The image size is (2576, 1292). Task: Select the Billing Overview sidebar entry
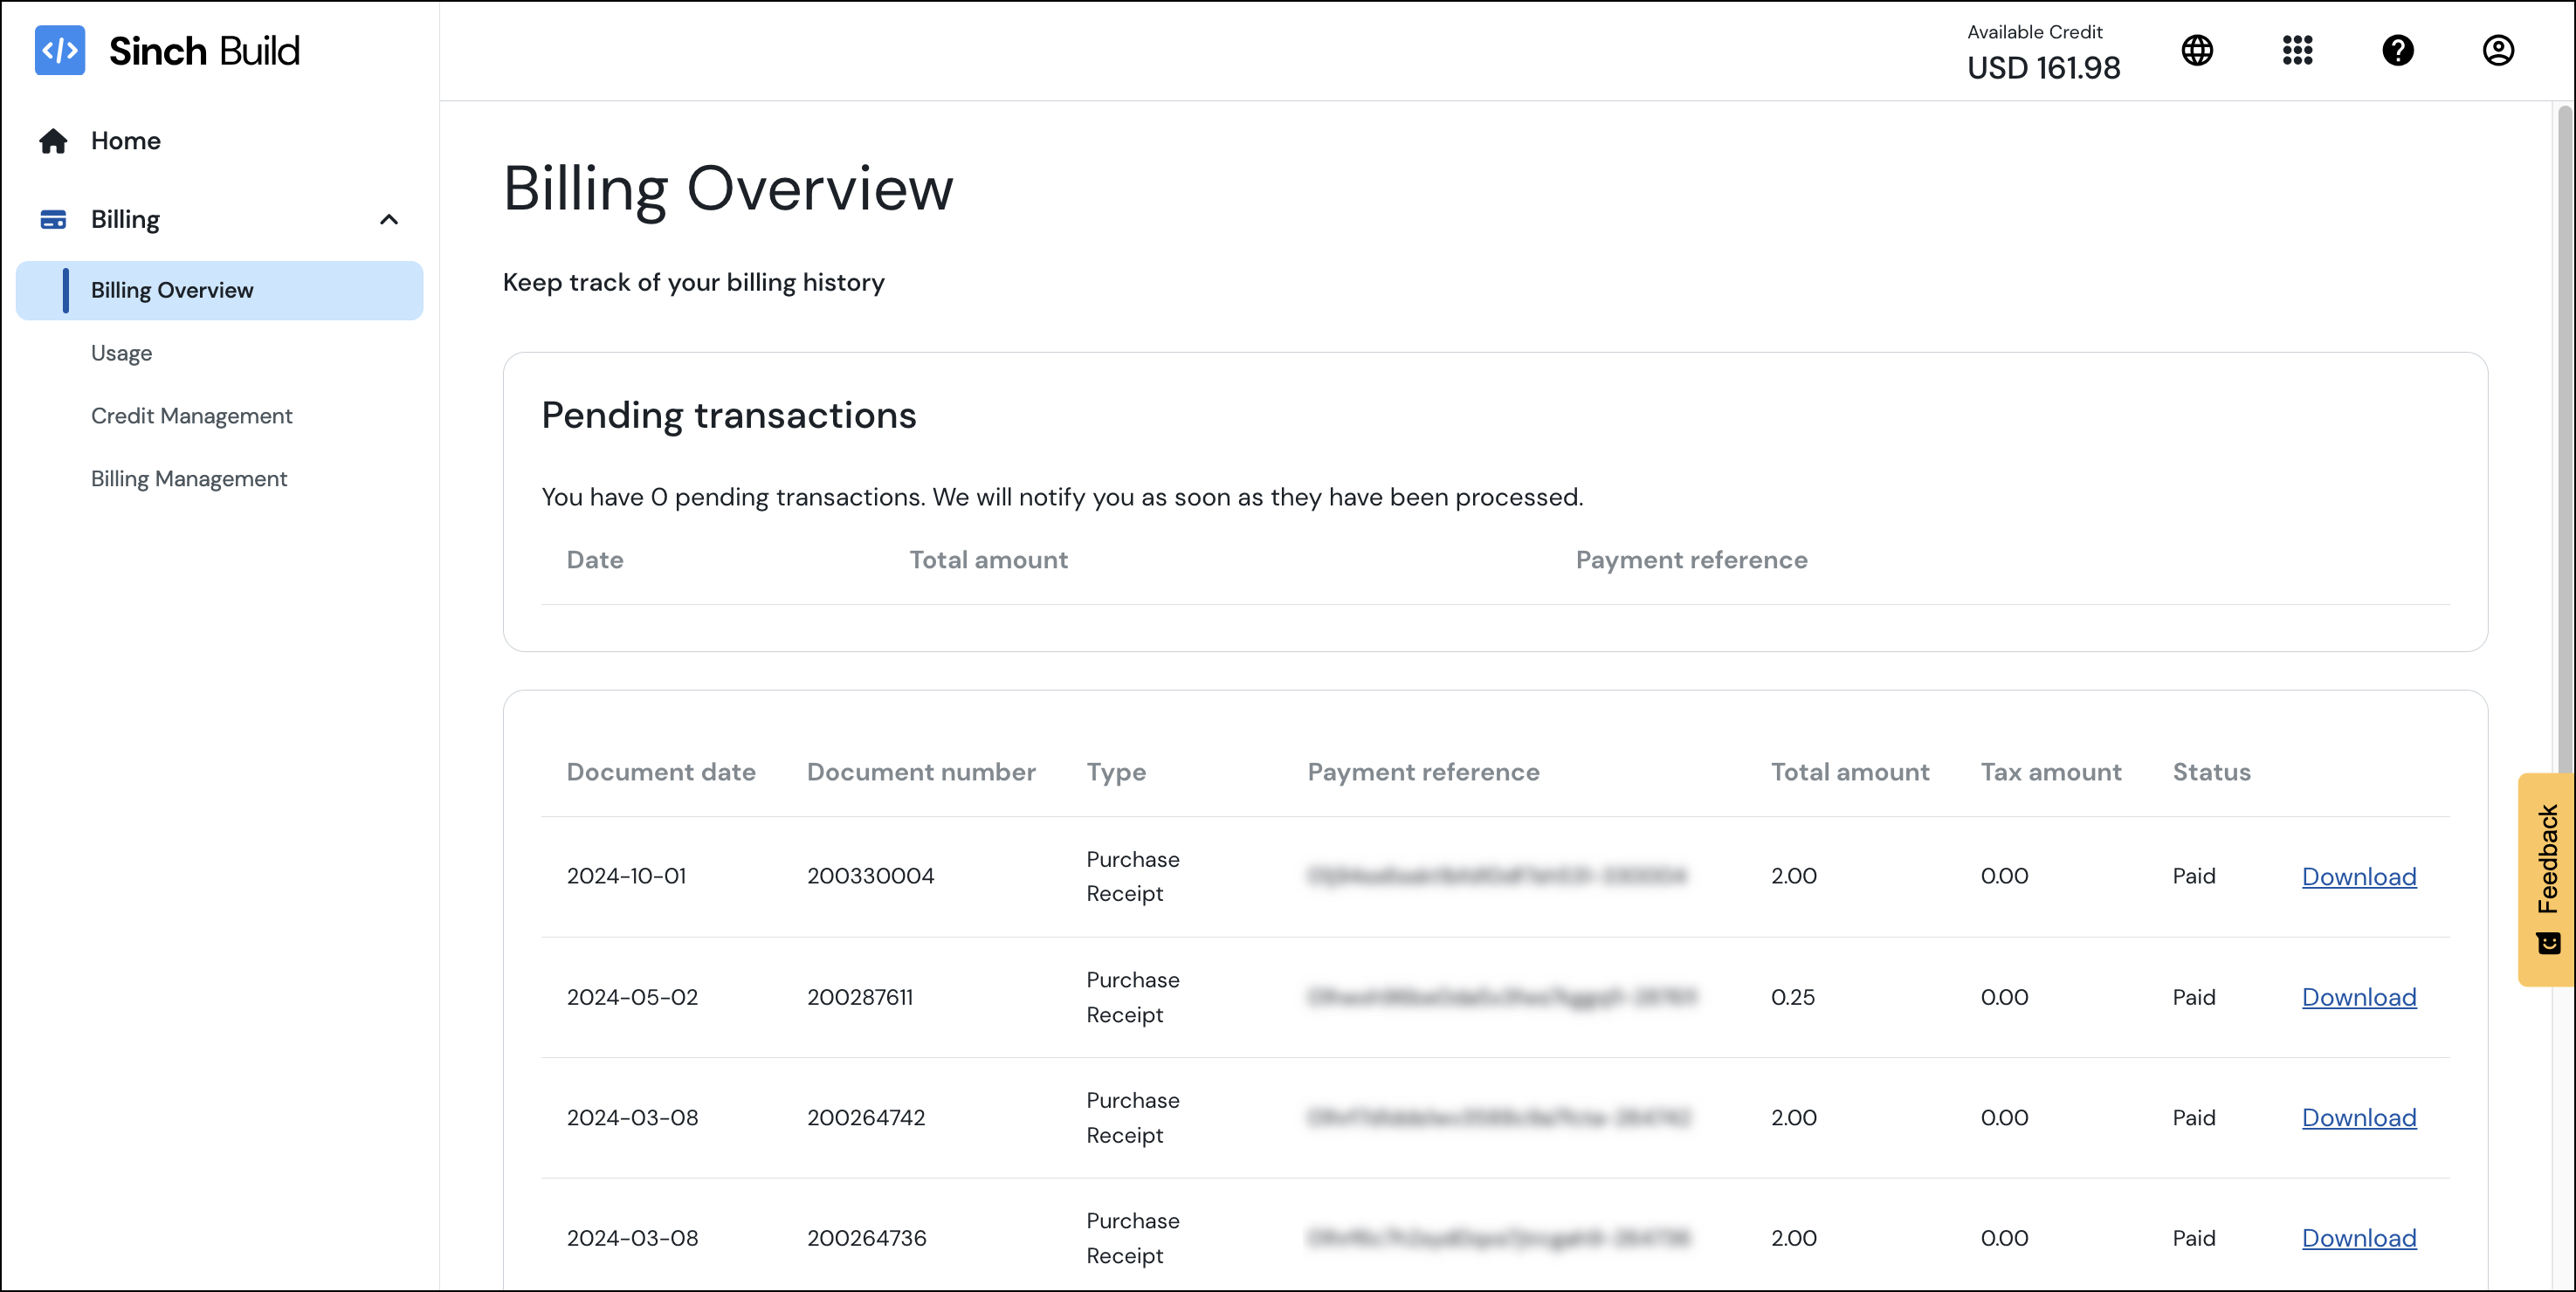point(172,290)
